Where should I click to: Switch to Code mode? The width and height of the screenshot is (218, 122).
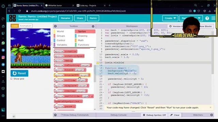[15, 26]
